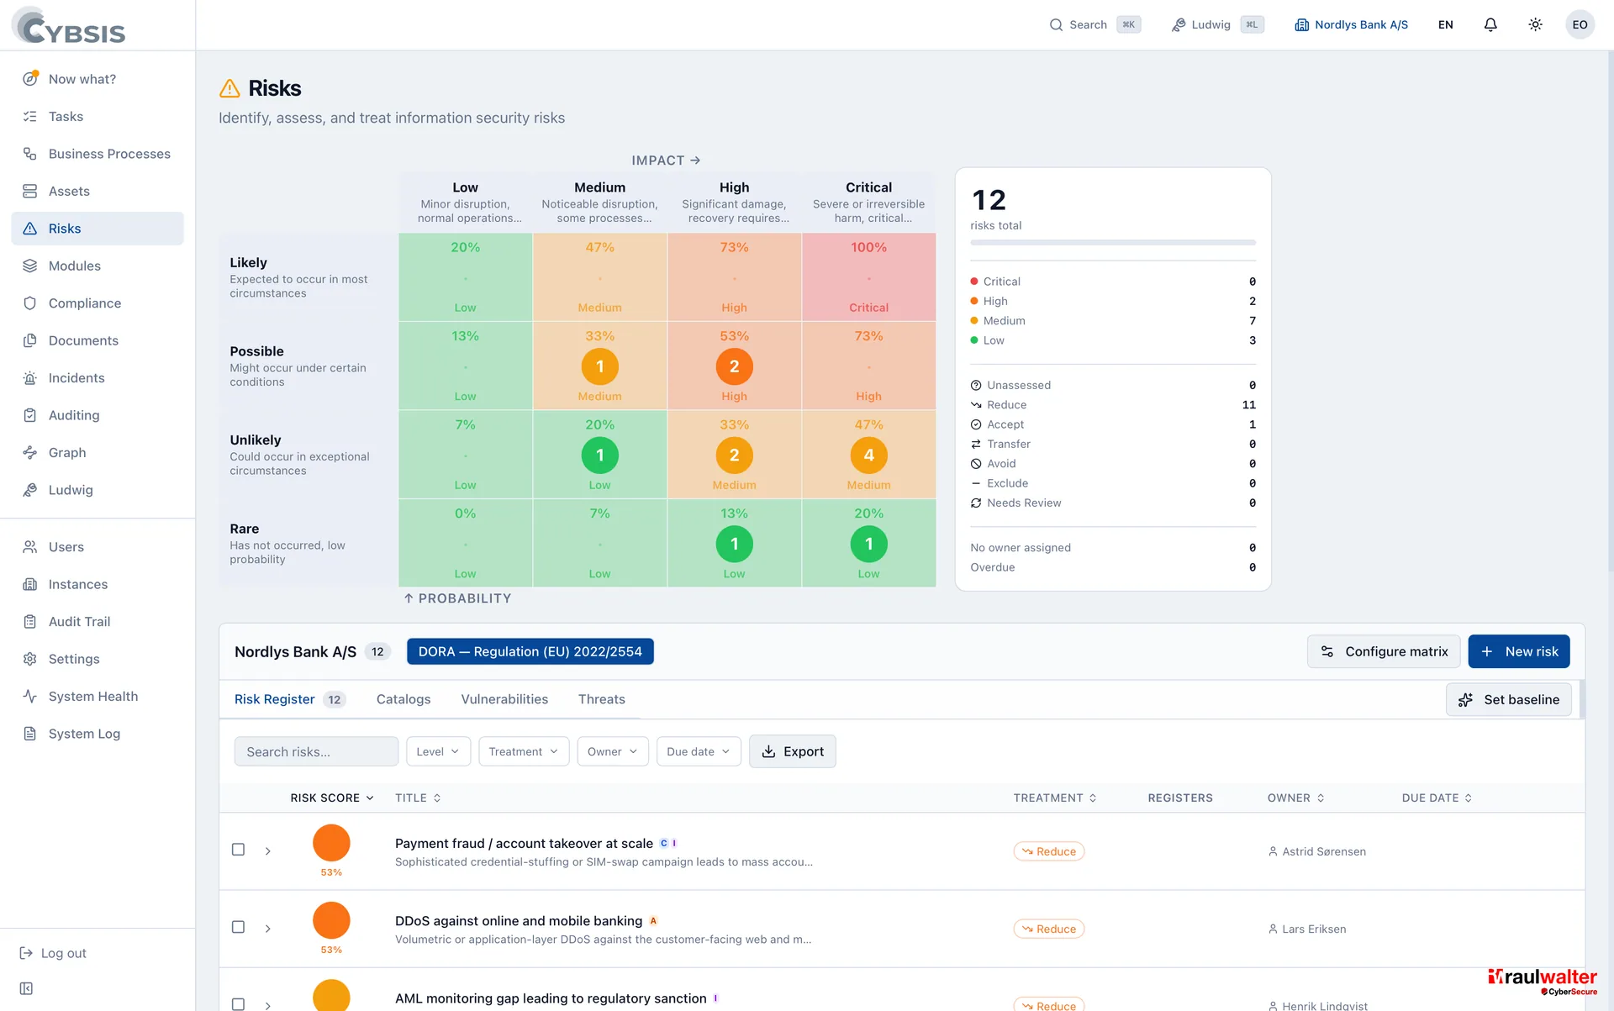Click the Tasks checklist icon
The height and width of the screenshot is (1011, 1614).
coord(30,116)
